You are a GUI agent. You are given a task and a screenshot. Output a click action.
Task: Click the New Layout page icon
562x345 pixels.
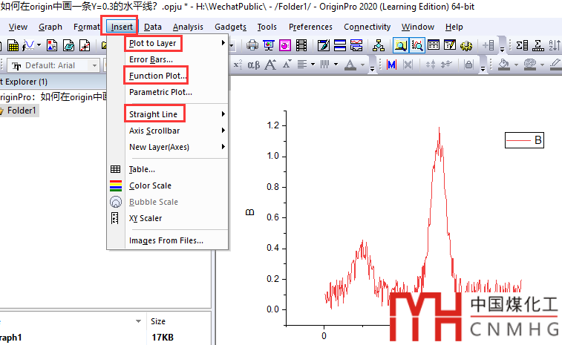click(x=52, y=45)
